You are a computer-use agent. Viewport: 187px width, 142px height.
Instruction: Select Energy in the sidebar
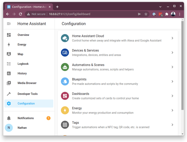point(29,44)
